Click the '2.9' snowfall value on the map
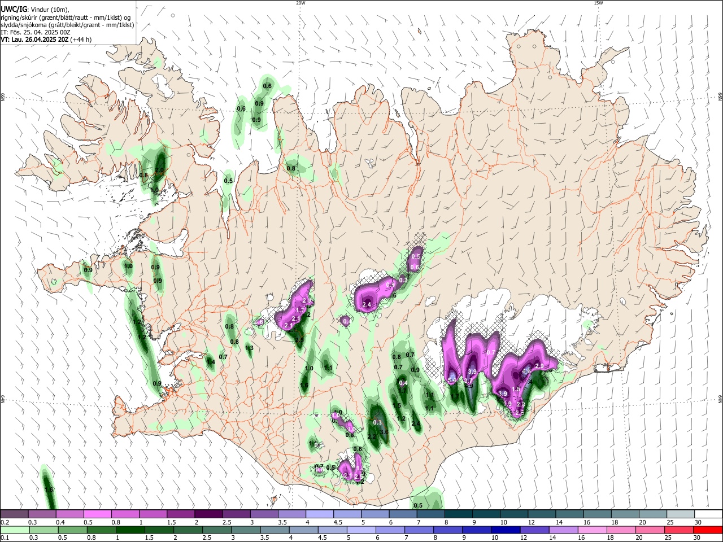This screenshot has height=542, width=723. [x=539, y=366]
